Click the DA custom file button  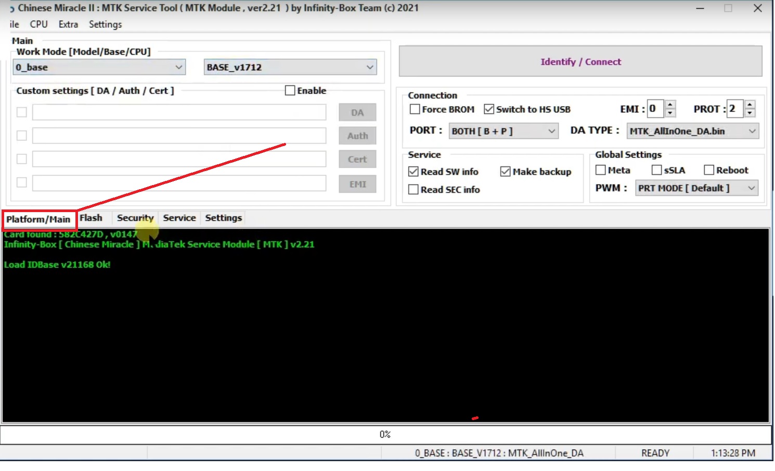pyautogui.click(x=357, y=112)
